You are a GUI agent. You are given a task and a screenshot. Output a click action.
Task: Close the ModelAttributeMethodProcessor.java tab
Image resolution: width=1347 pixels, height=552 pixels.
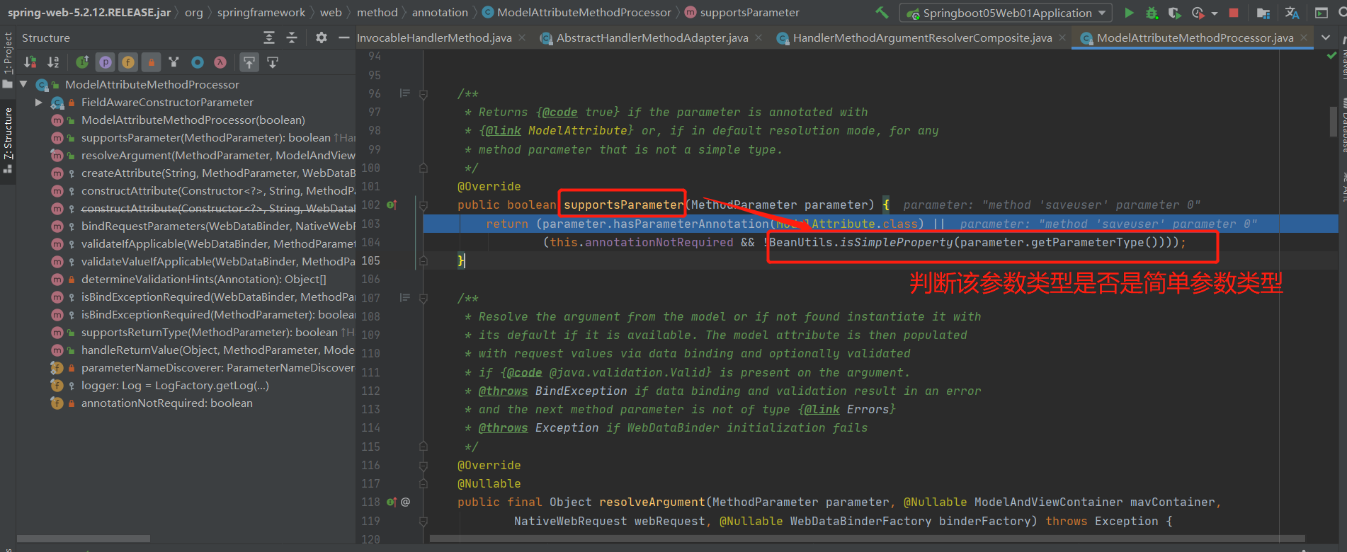[x=1304, y=38]
